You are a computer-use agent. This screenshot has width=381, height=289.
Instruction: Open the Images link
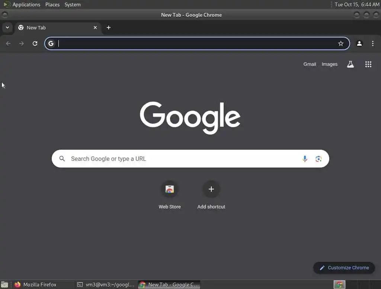pyautogui.click(x=330, y=64)
